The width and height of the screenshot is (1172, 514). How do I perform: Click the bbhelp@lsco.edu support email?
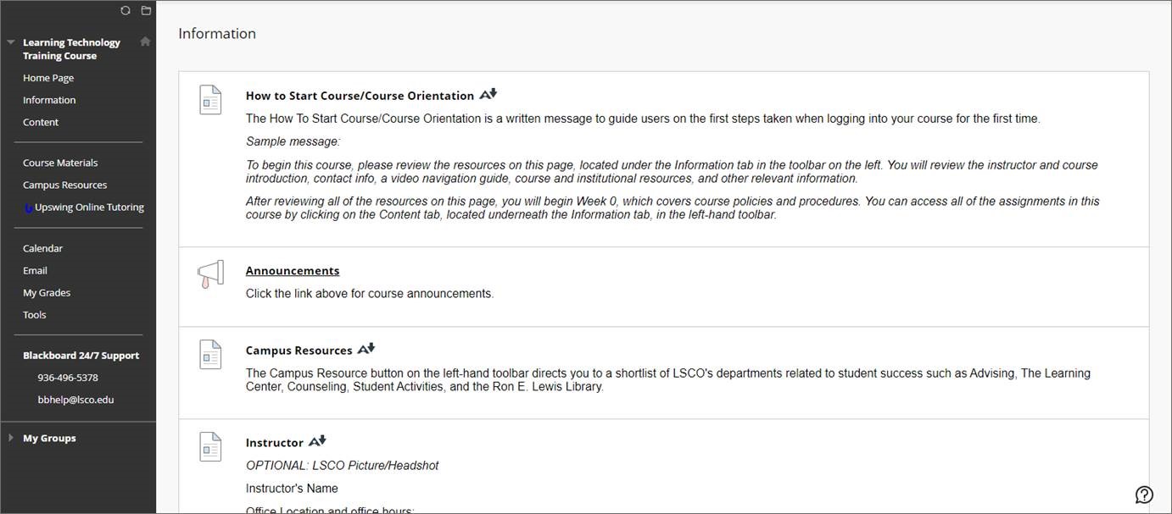[75, 400]
